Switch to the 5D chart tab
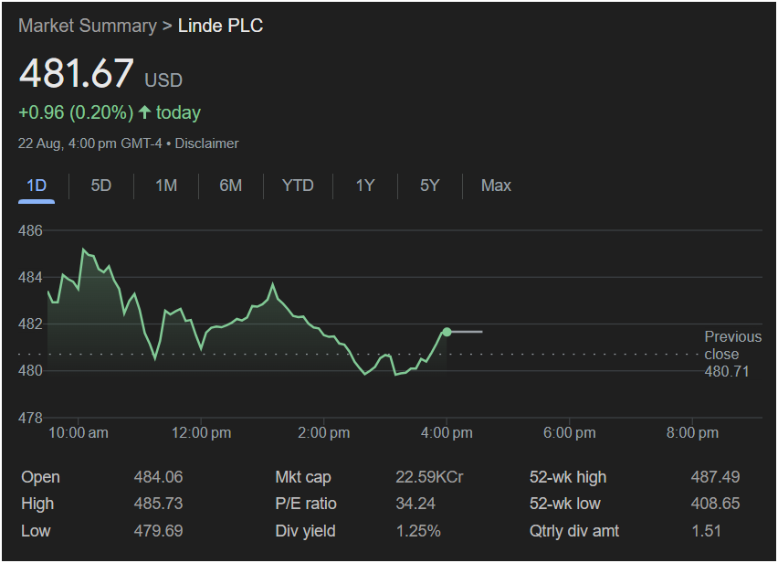 click(100, 186)
